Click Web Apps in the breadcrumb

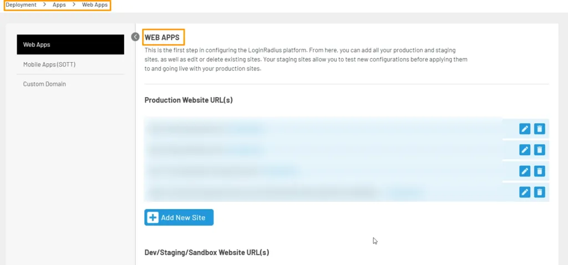click(95, 5)
